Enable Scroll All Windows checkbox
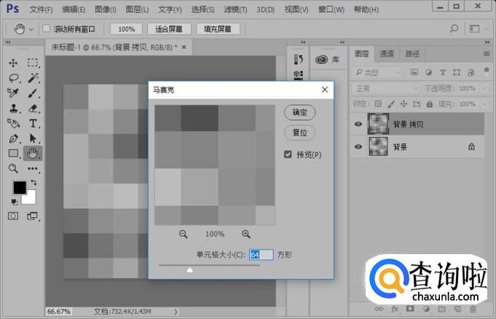This screenshot has width=496, height=319. [x=46, y=29]
